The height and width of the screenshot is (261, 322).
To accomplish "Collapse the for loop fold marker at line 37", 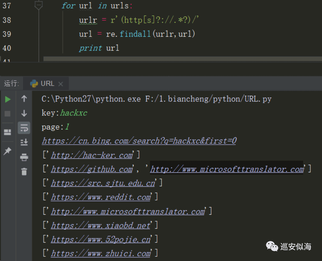I will tap(39, 5).
